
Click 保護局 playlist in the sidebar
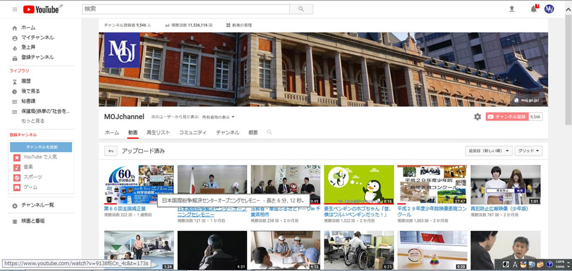click(x=45, y=111)
